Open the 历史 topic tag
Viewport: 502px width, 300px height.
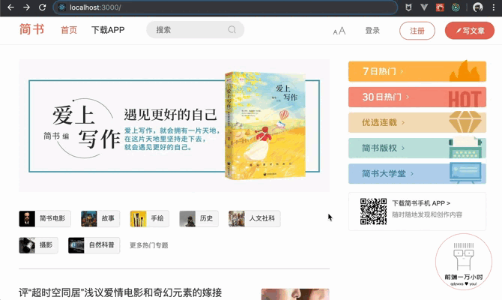point(199,218)
